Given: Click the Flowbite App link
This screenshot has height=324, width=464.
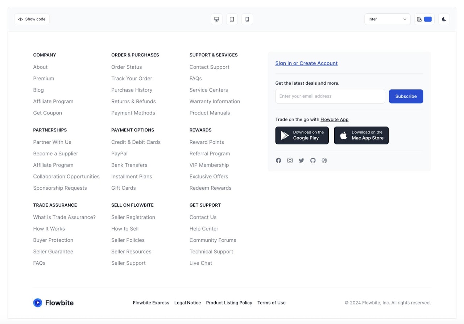Looking at the screenshot, I should (x=334, y=119).
